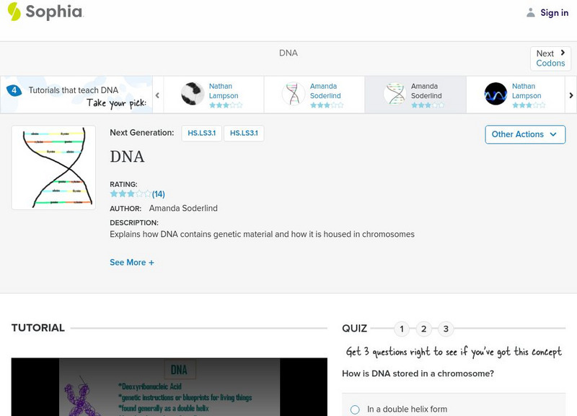Open the Other Actions dropdown
This screenshot has width=577, height=416.
pos(524,134)
